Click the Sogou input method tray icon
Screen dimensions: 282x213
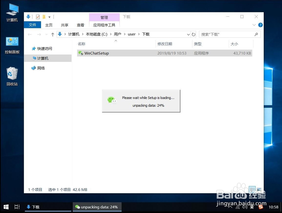pyautogui.click(x=261, y=207)
